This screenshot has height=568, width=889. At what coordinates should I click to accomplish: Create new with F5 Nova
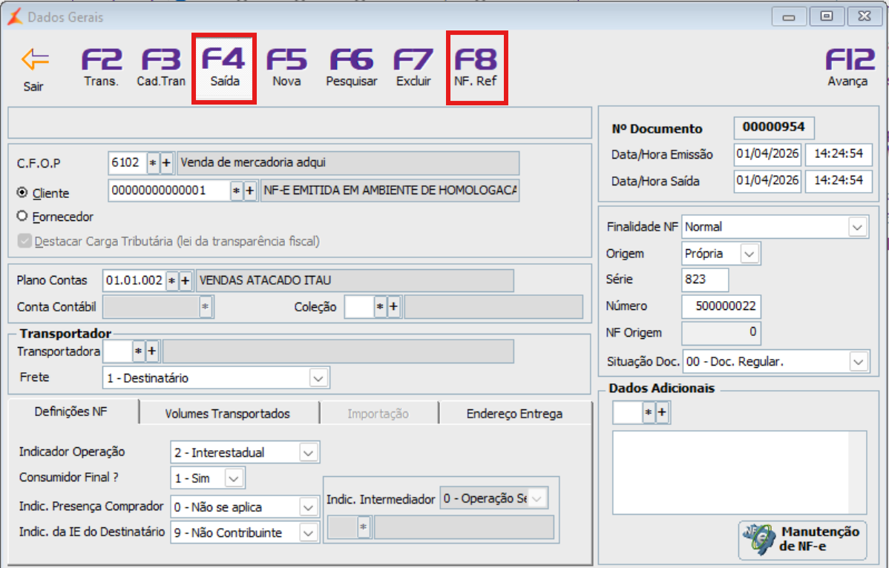click(x=286, y=67)
